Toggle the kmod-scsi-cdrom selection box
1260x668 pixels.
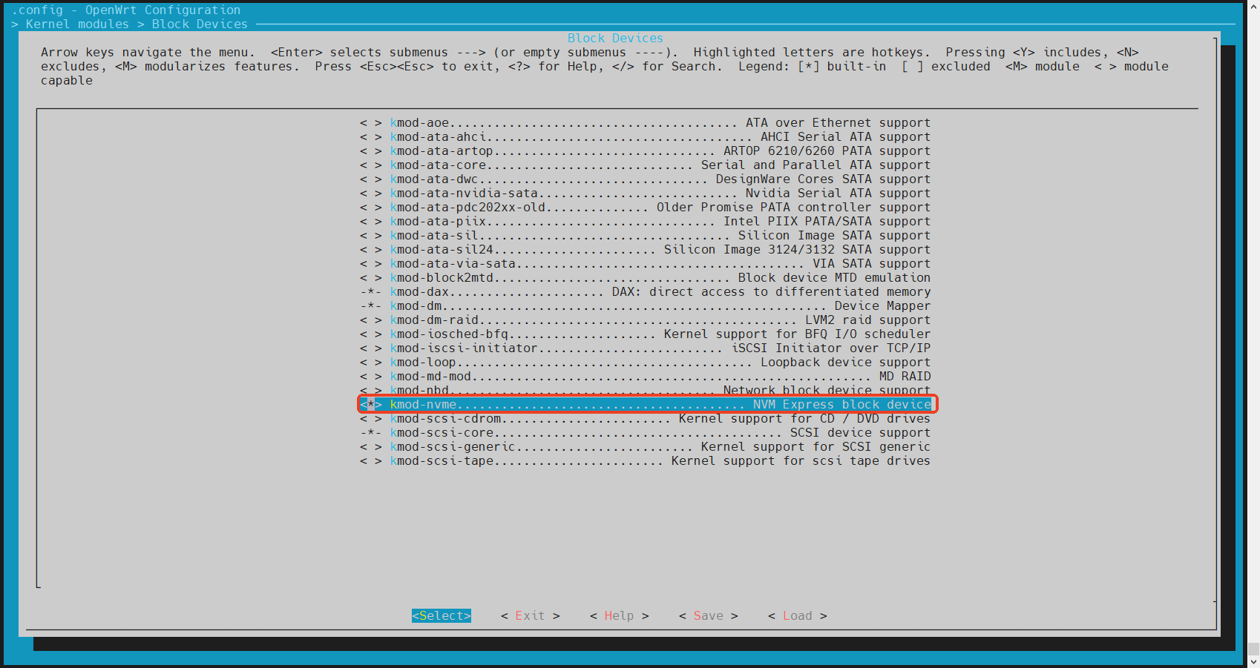pyautogui.click(x=370, y=419)
